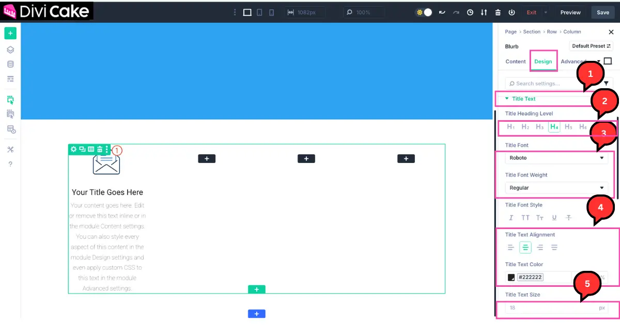The width and height of the screenshot is (620, 325).
Task: Toggle strikethrough title font style
Action: [569, 218]
